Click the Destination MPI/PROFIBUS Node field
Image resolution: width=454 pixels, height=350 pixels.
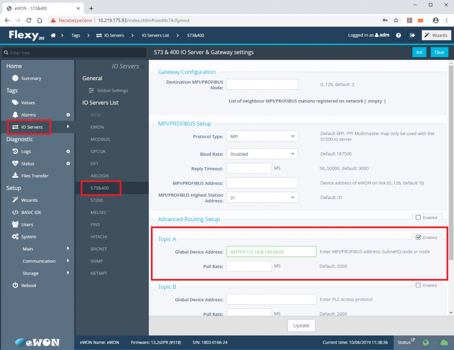pyautogui.click(x=262, y=84)
